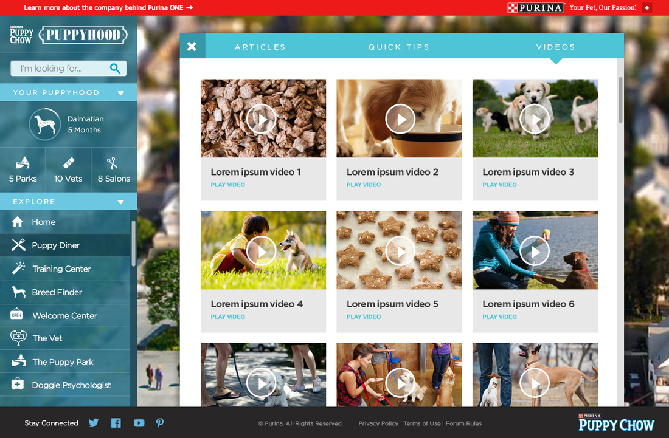The height and width of the screenshot is (438, 669).
Task: Play the running puppies video 3
Action: click(x=535, y=119)
